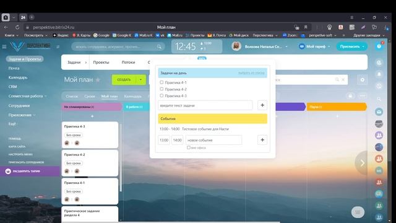Open the magnifier search icon in right sidebar
Viewport: 396px width, 223px height.
coord(379,98)
